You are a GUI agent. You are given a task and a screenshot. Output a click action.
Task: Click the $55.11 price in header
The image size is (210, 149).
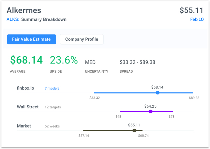[192, 10]
